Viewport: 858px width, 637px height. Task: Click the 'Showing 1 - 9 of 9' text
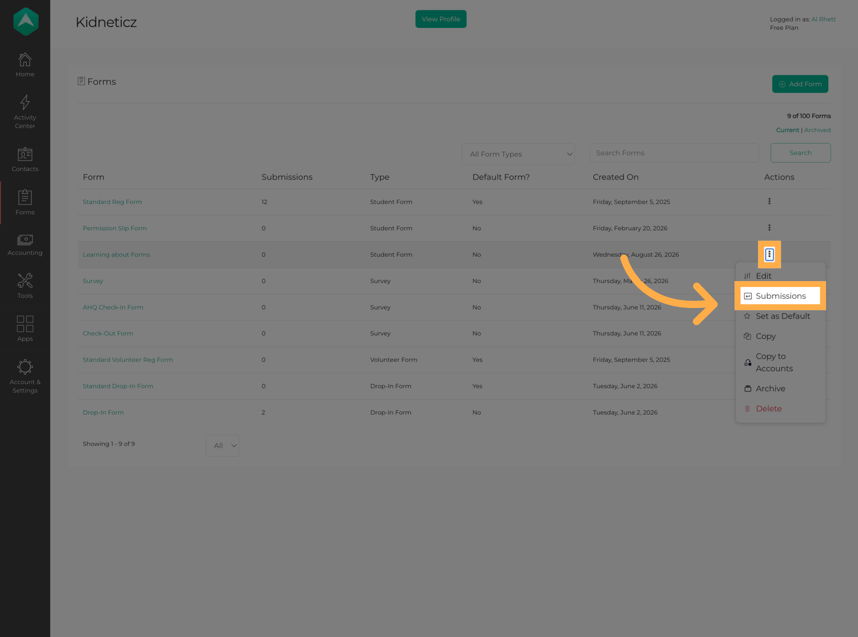[109, 444]
